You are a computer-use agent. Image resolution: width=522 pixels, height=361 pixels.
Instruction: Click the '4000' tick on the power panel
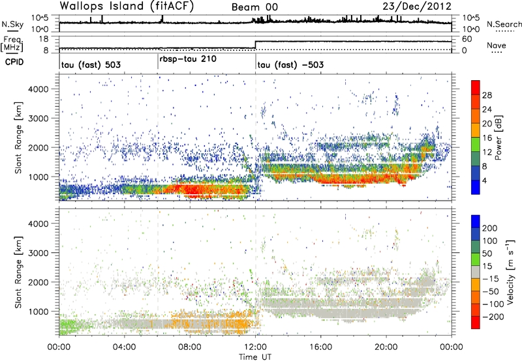38,89
